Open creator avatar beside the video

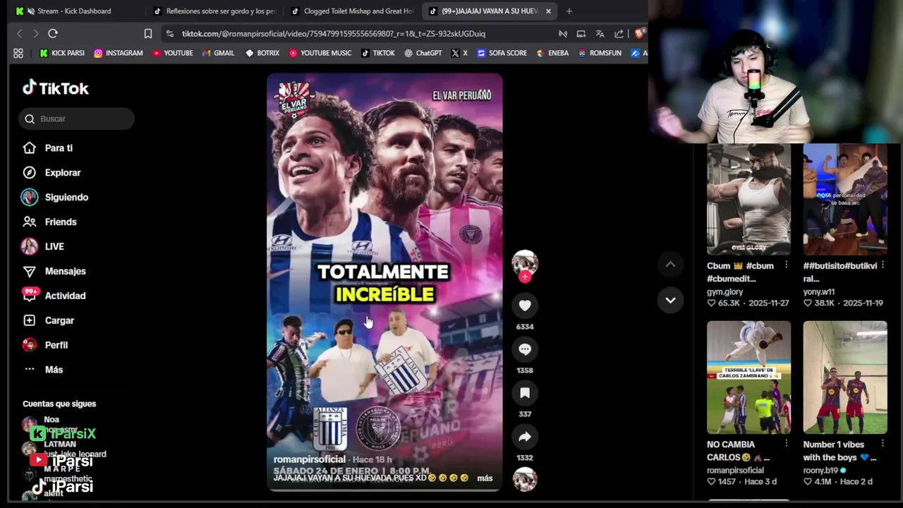point(525,262)
